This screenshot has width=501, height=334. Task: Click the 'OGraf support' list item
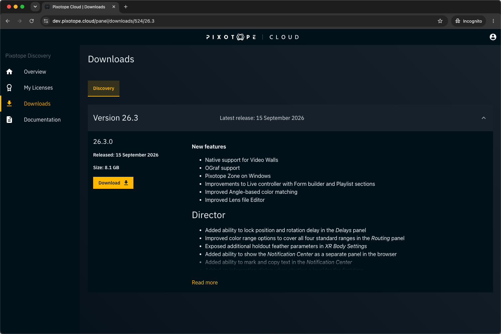[222, 168]
